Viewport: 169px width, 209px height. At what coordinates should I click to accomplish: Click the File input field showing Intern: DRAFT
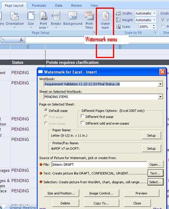(x=99, y=164)
